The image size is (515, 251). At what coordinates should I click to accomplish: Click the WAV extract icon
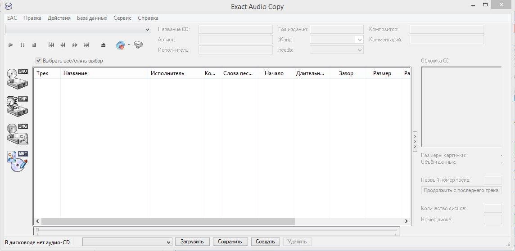18,79
